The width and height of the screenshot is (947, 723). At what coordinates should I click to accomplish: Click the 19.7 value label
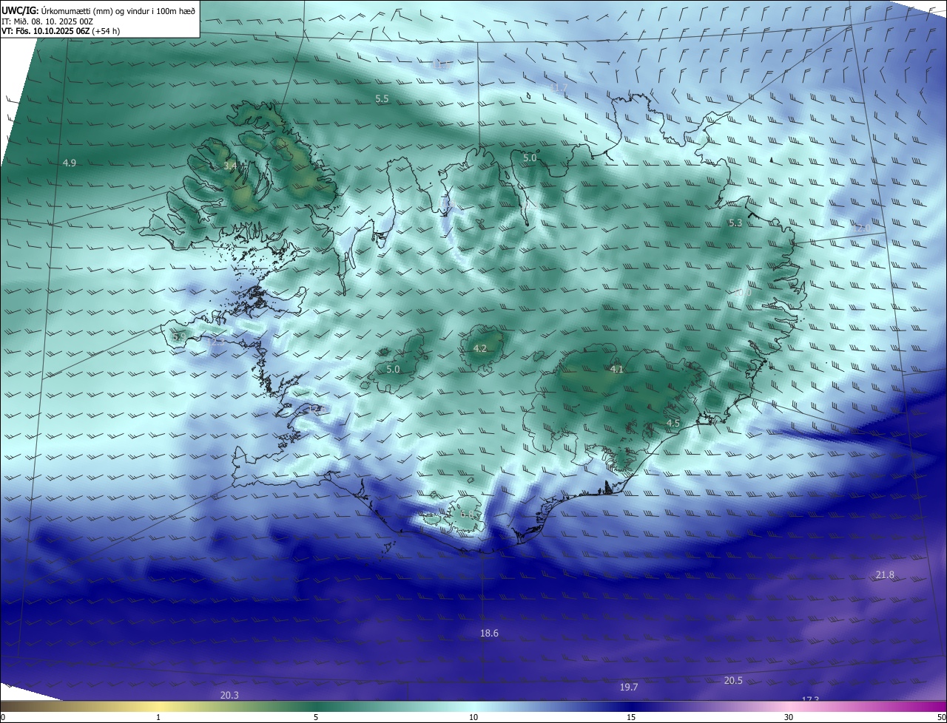click(628, 687)
